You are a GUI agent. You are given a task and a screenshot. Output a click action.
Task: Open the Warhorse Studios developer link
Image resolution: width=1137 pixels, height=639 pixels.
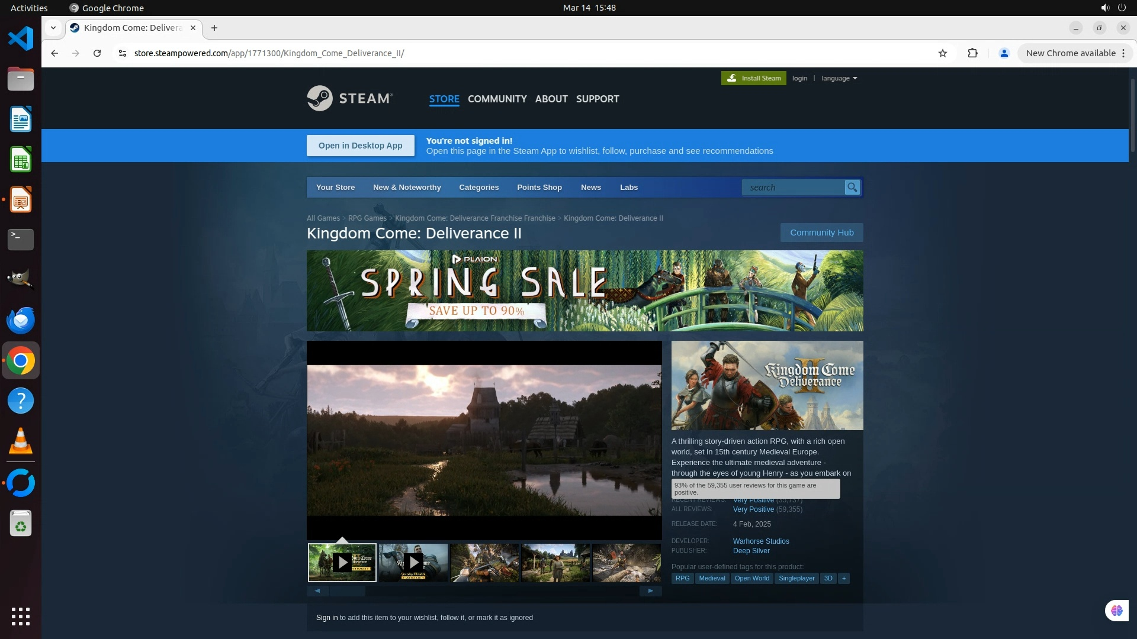(760, 541)
